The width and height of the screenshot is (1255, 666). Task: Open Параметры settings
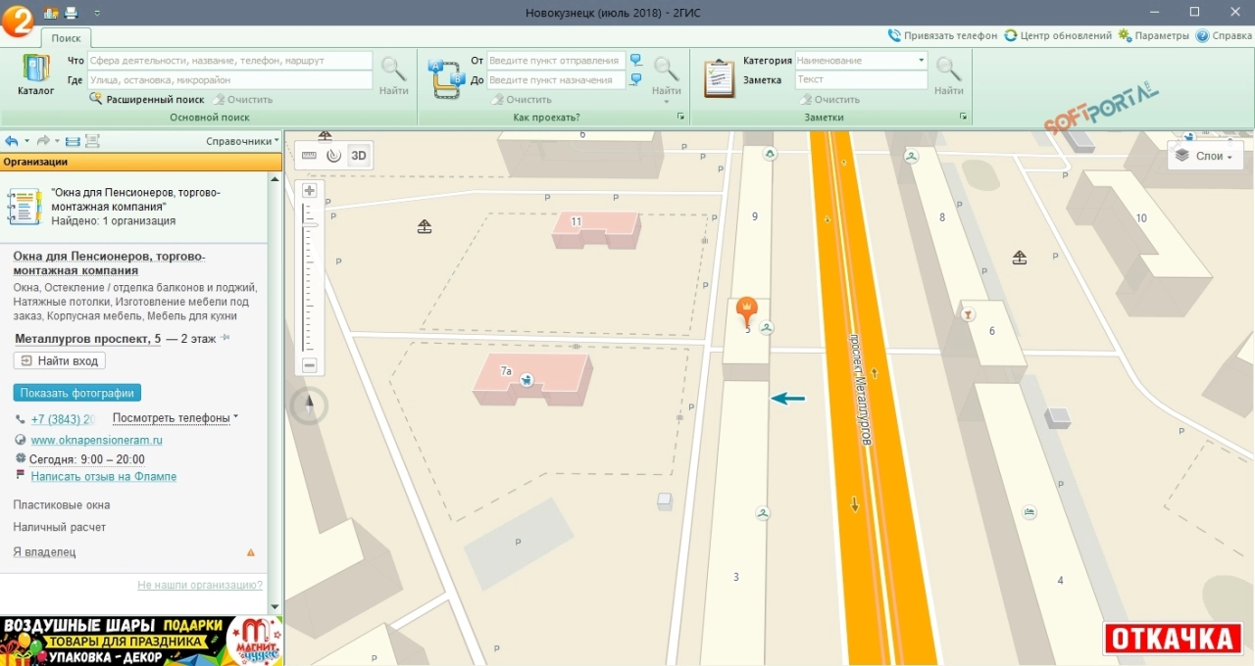coord(1155,35)
